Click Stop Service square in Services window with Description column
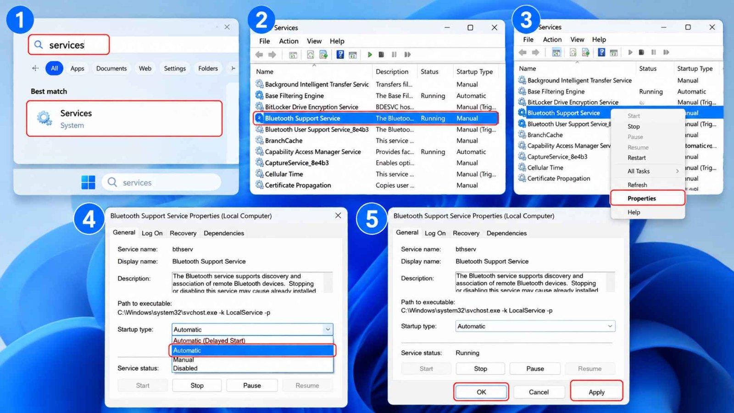734x413 pixels. point(381,55)
